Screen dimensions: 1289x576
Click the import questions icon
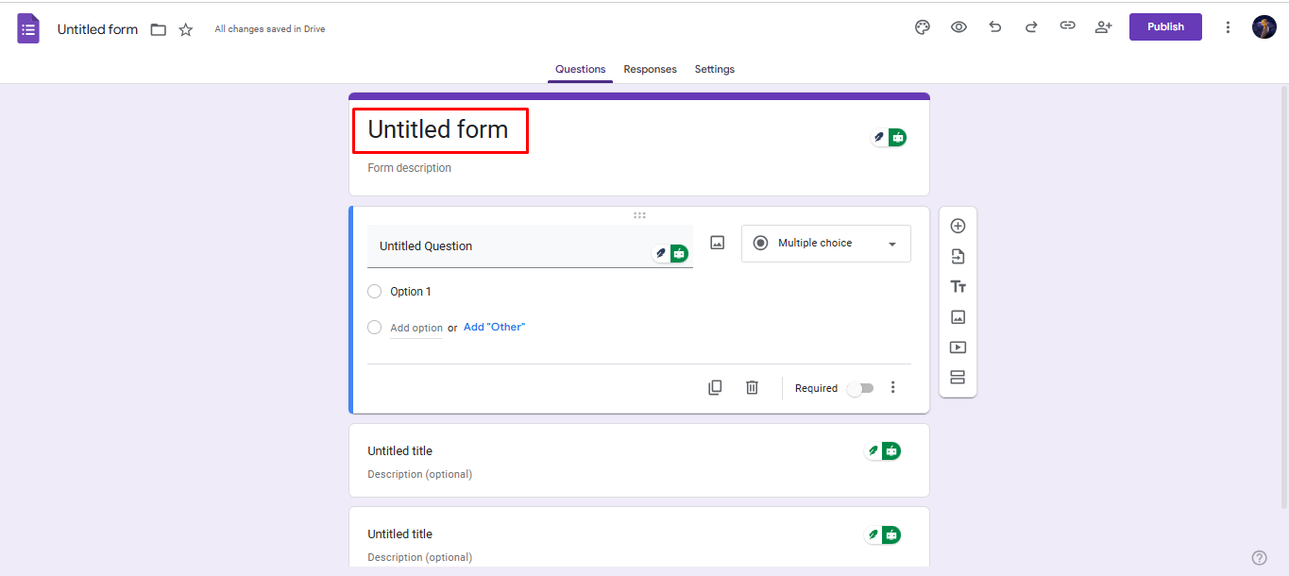point(958,256)
